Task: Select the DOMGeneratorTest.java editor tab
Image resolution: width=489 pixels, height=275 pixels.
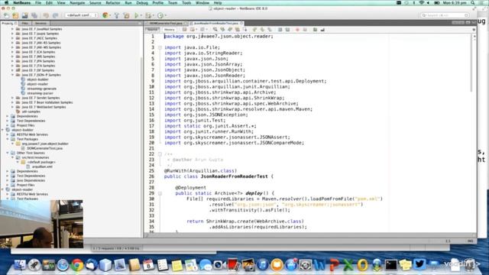Action: (x=166, y=24)
